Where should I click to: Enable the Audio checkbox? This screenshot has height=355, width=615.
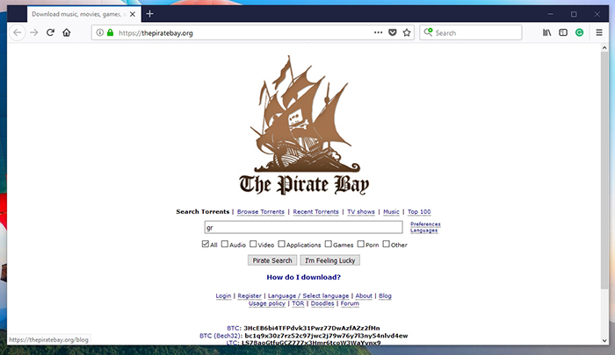pyautogui.click(x=224, y=244)
